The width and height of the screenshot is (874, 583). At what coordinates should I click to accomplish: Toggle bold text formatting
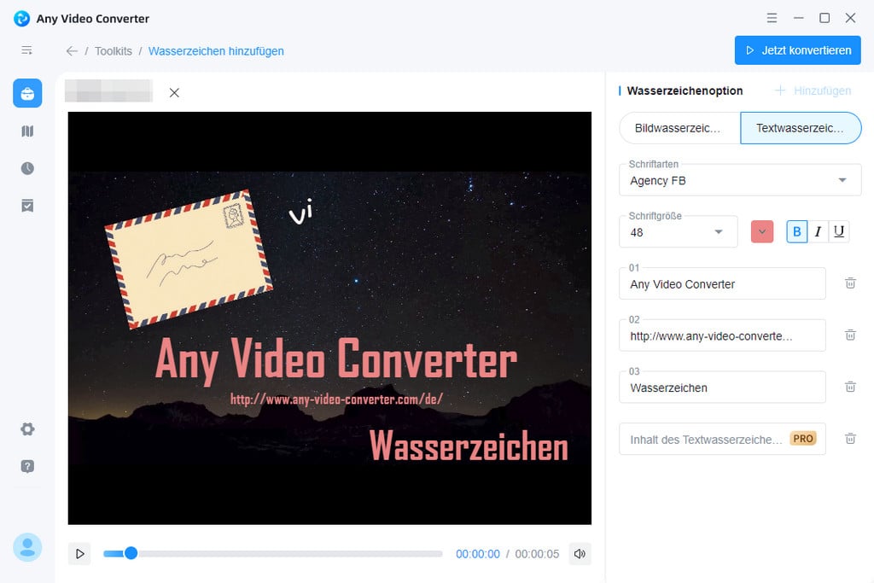point(797,231)
